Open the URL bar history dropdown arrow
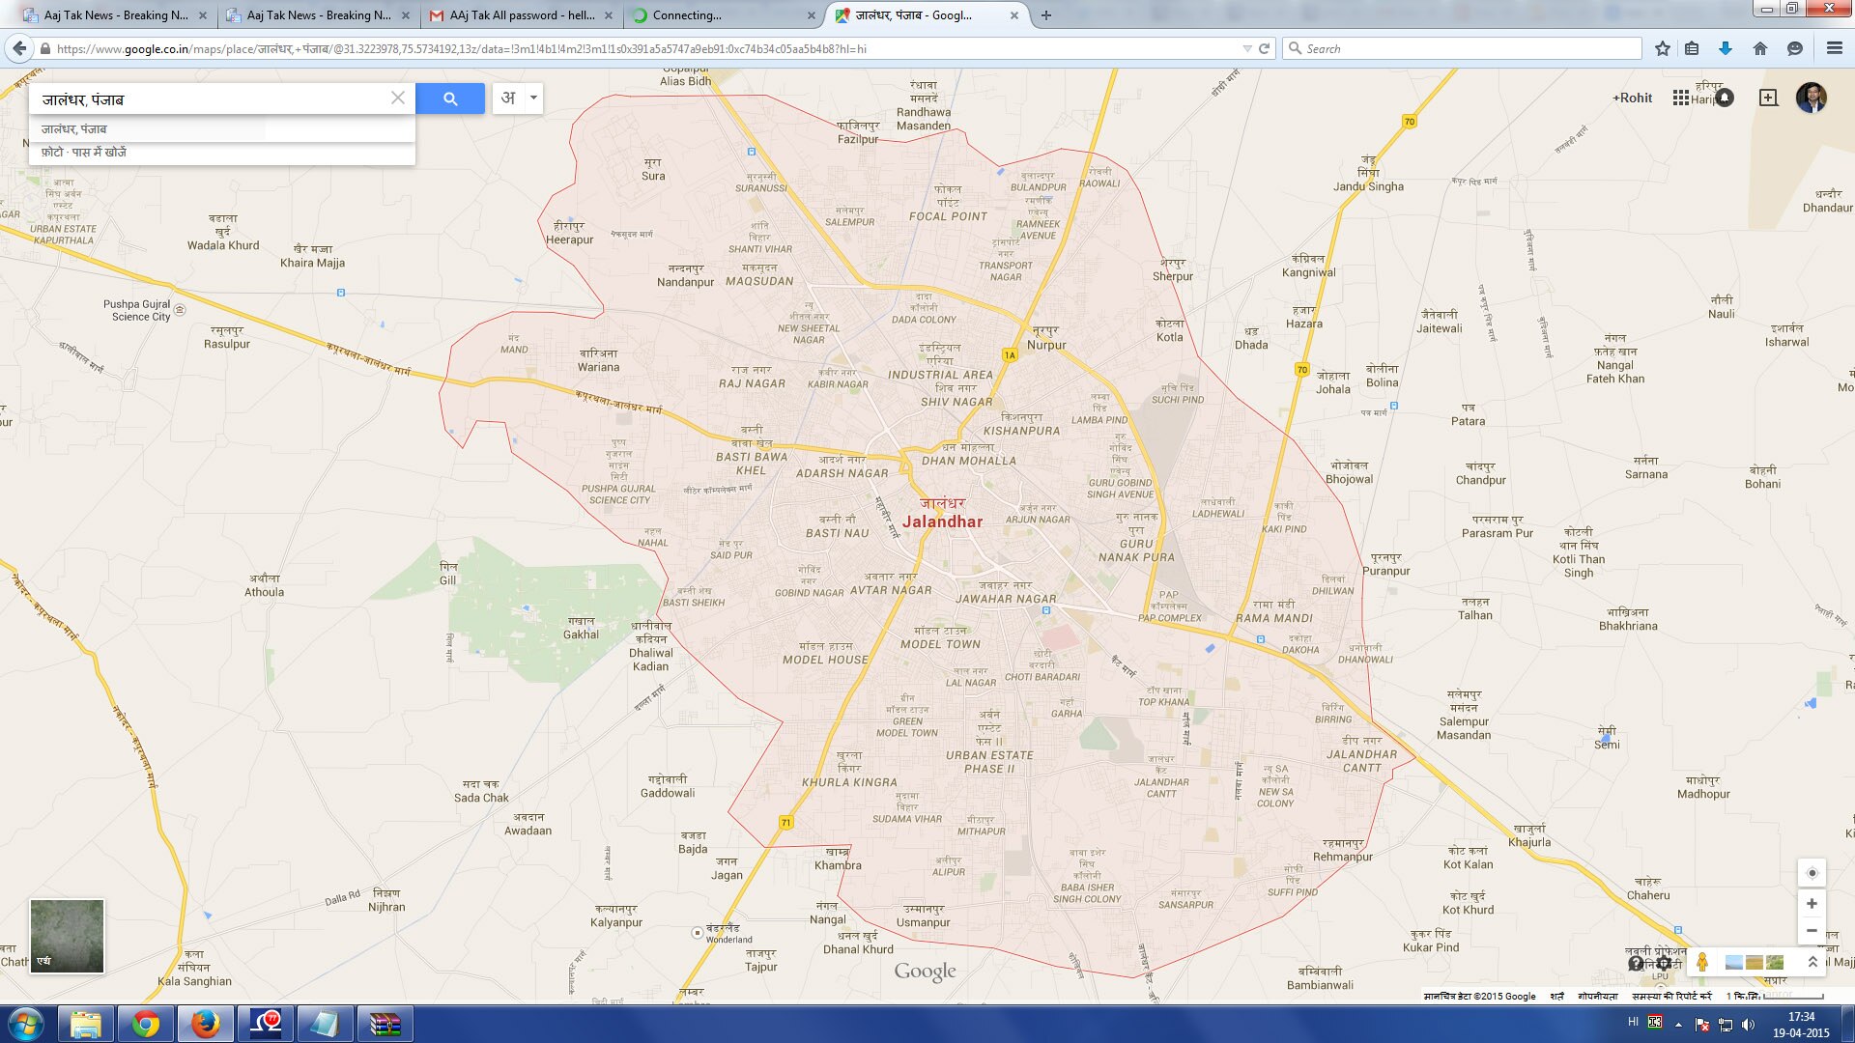This screenshot has height=1043, width=1855. (x=1246, y=48)
